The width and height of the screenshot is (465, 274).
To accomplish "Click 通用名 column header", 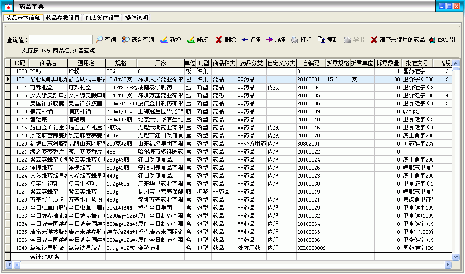I will click(86, 63).
